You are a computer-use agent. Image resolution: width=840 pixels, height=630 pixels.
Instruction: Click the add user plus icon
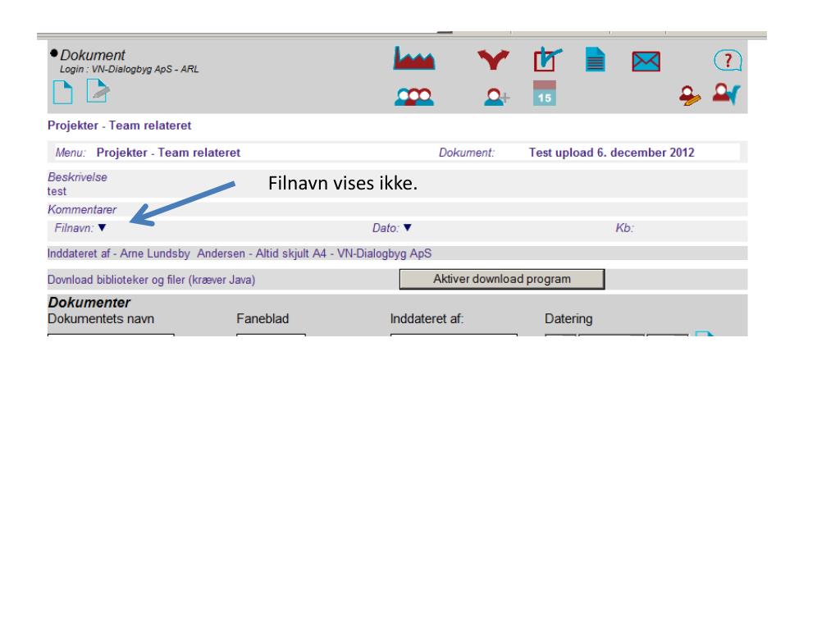click(x=496, y=97)
